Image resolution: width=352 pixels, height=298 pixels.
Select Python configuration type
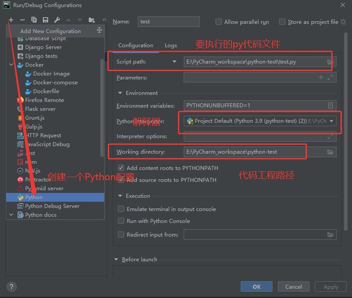55,197
